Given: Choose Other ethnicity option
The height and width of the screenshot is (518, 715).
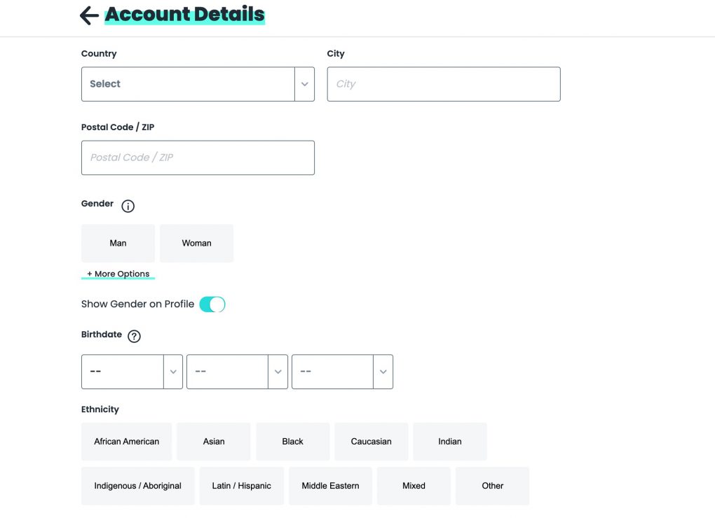Looking at the screenshot, I should pyautogui.click(x=493, y=486).
